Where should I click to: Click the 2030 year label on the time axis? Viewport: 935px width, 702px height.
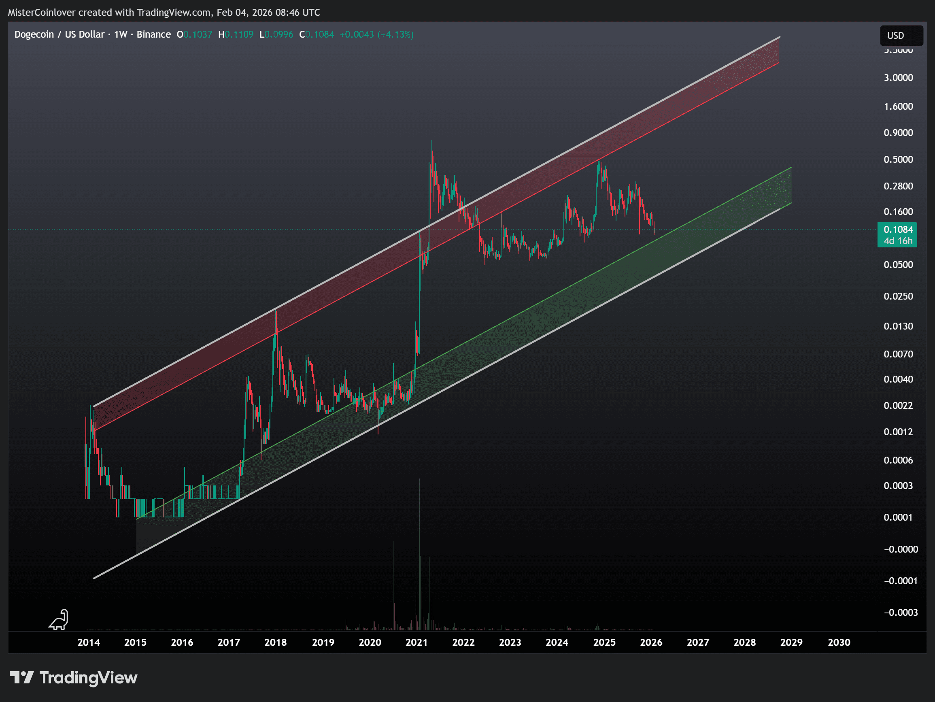click(839, 642)
